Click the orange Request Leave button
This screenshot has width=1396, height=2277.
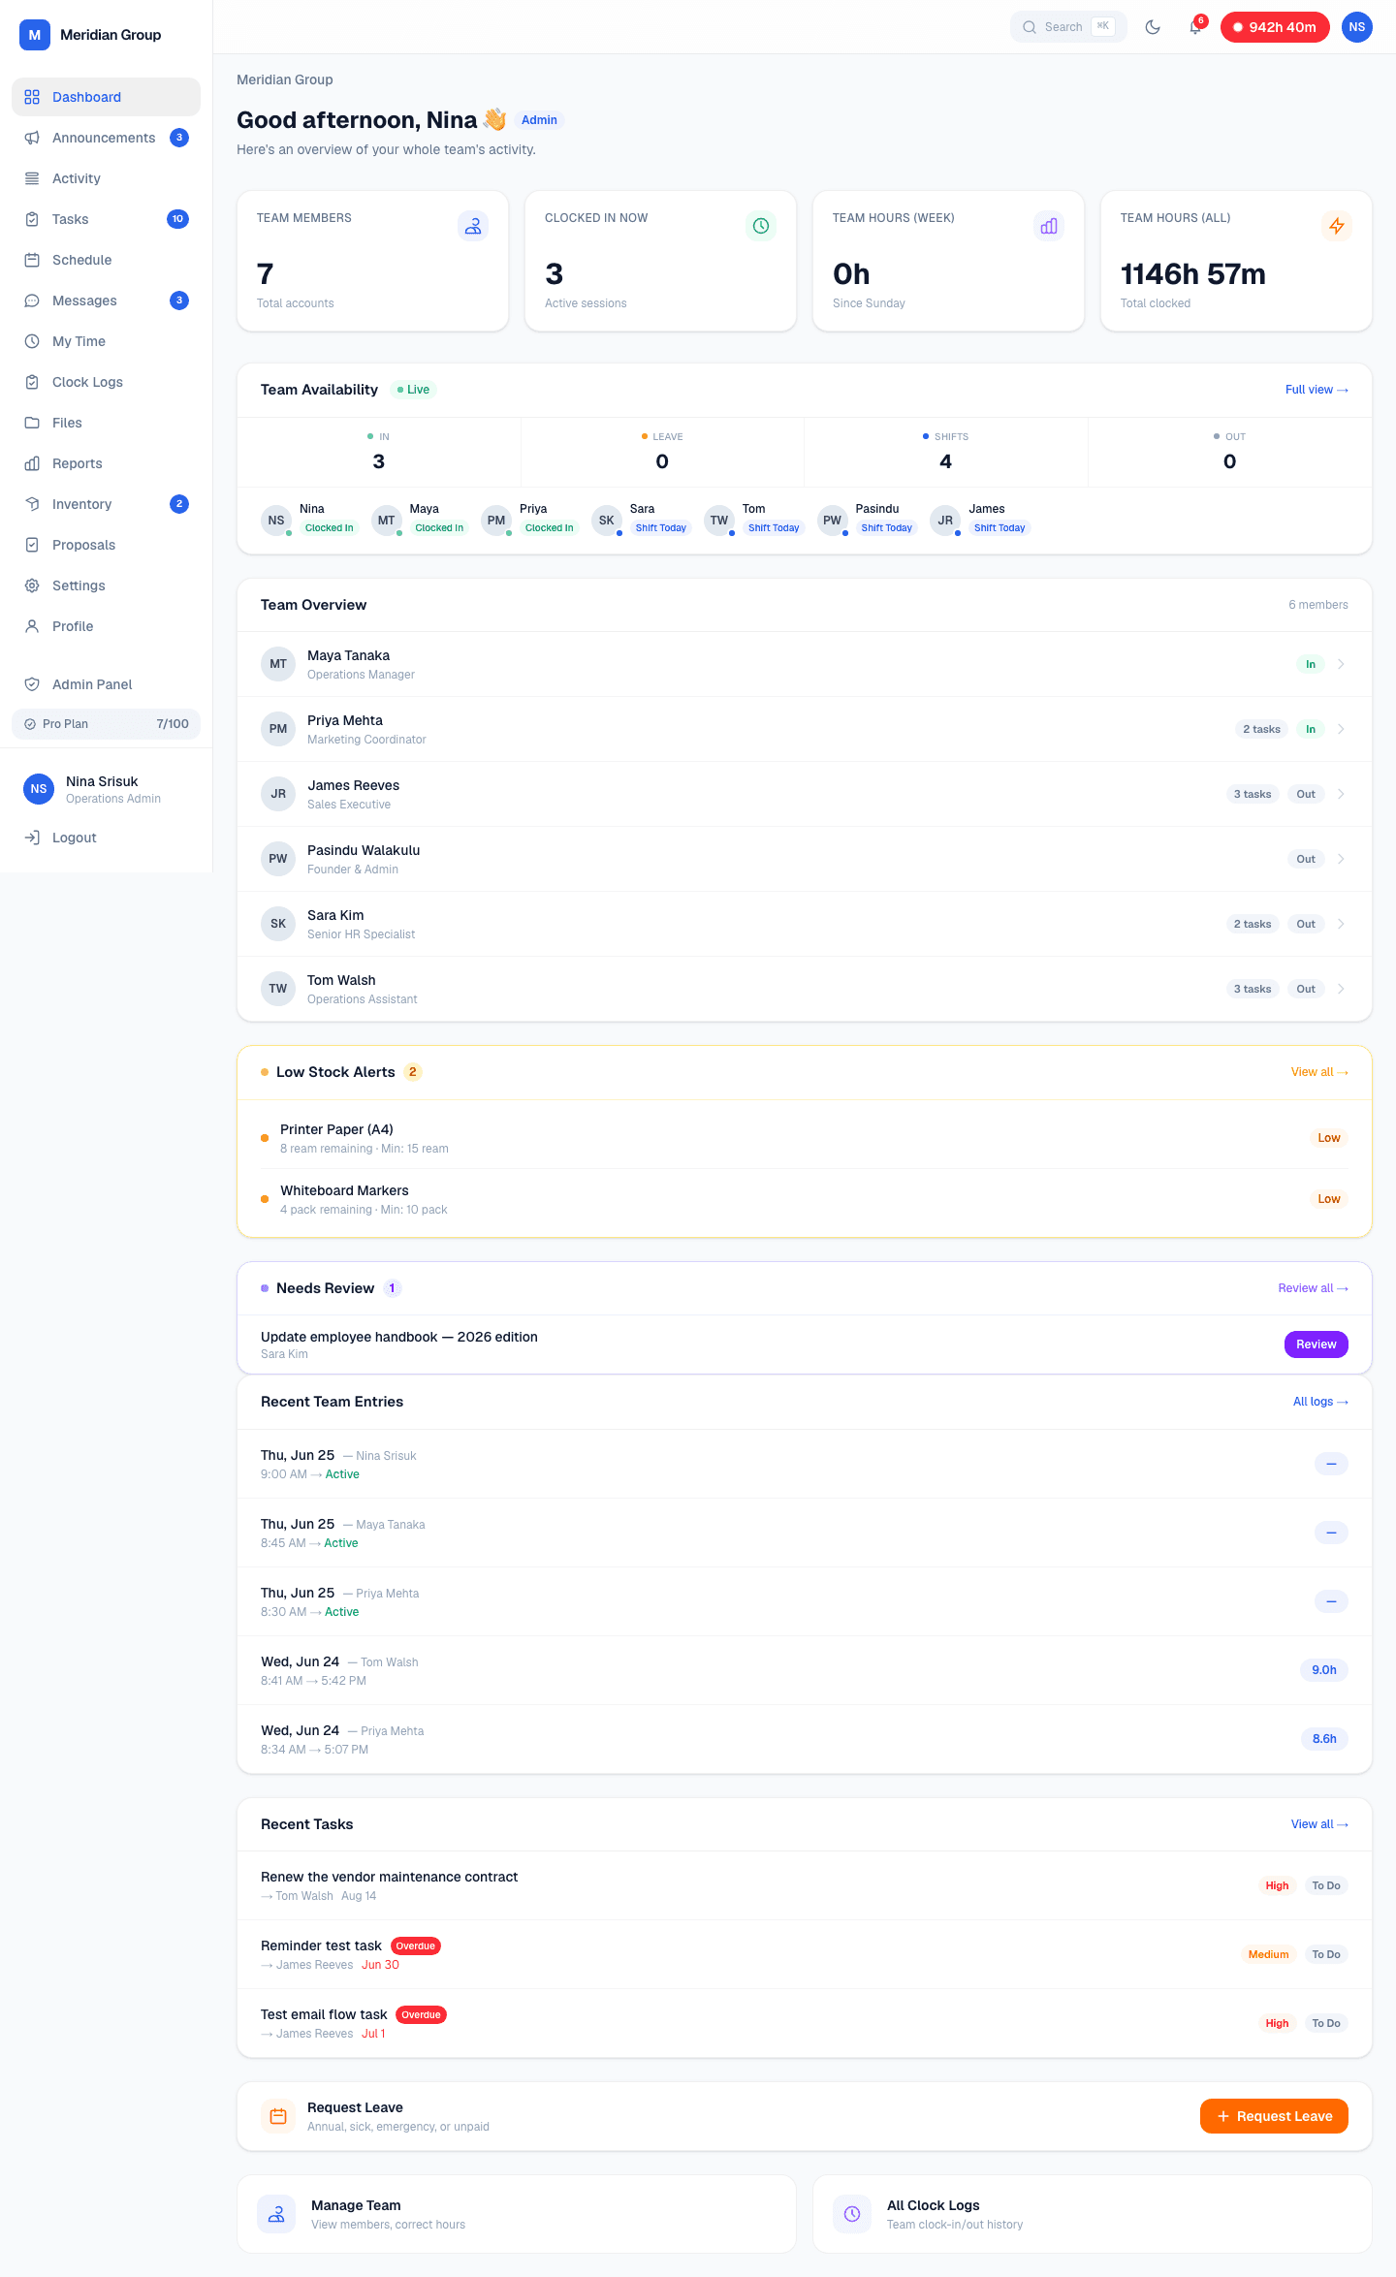tap(1274, 2116)
